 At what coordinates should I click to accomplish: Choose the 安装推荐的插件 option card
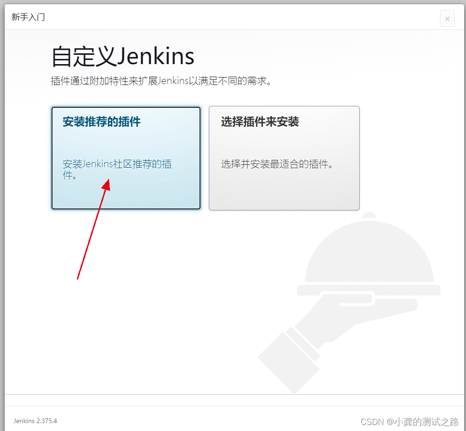click(126, 158)
